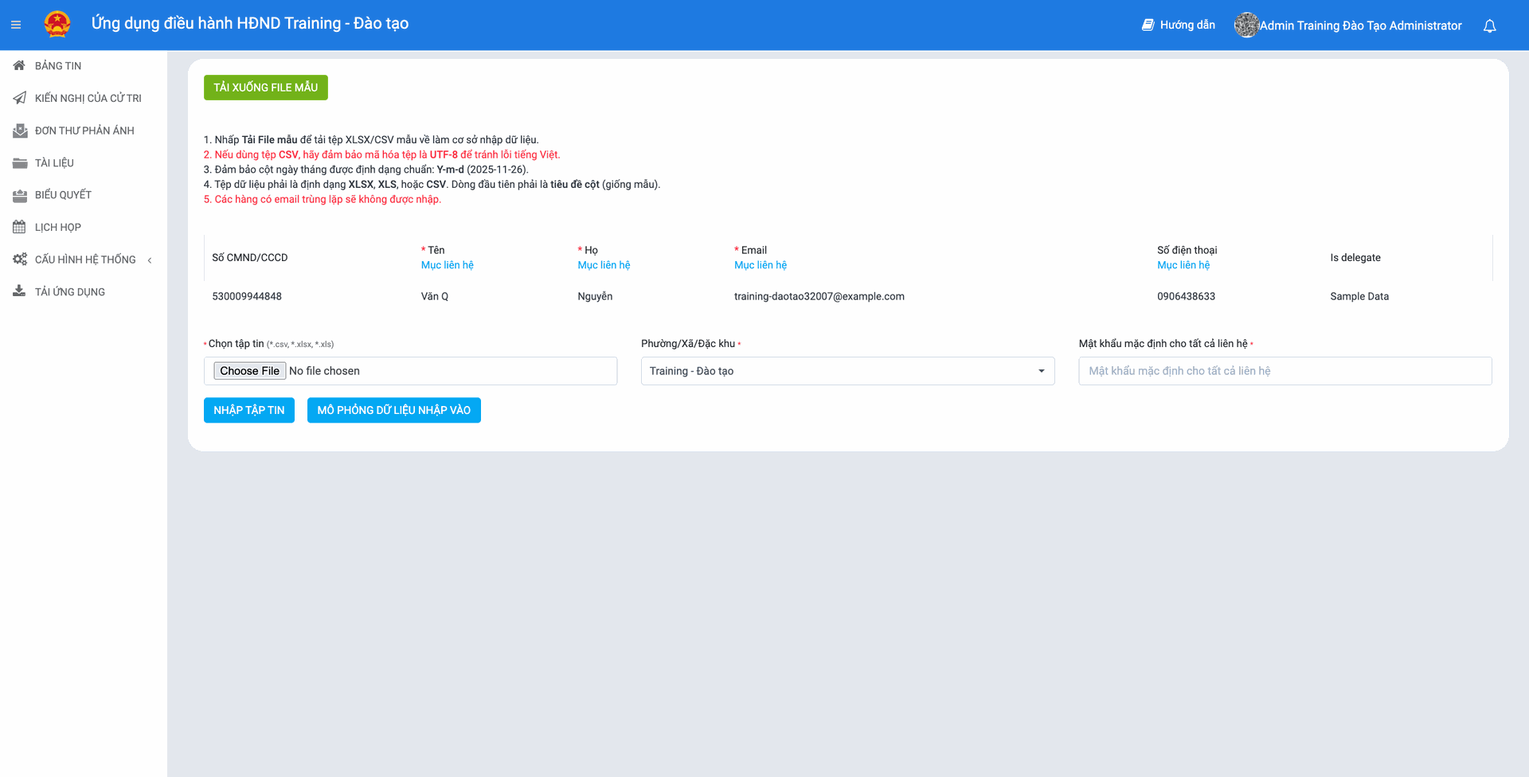Click the national emblem logo
Image resolution: width=1529 pixels, height=777 pixels.
pos(57,25)
